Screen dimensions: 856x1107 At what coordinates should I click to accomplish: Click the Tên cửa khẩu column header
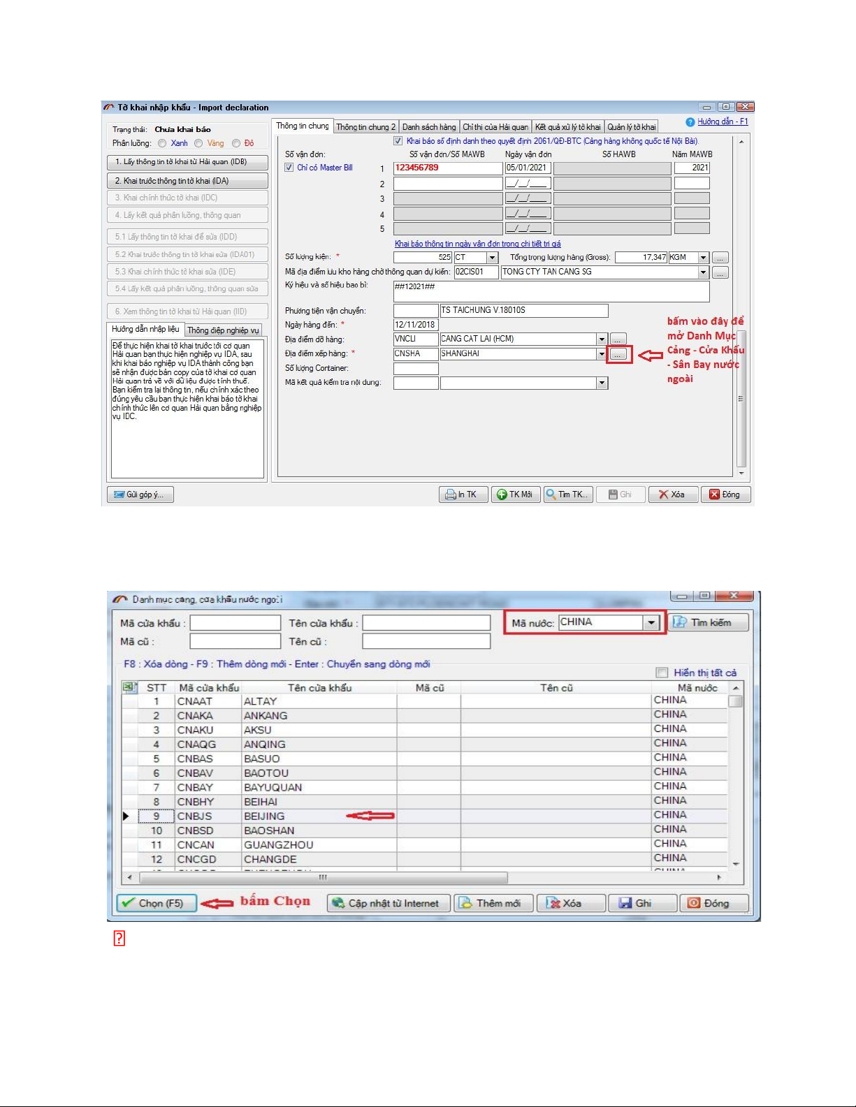[319, 688]
